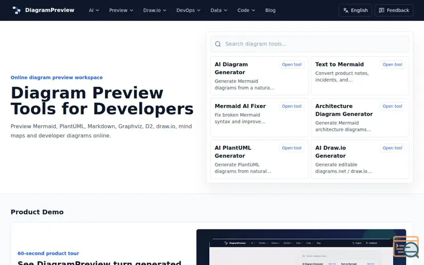Image resolution: width=424 pixels, height=265 pixels.
Task: Open the DevOps dropdown menu
Action: pyautogui.click(x=189, y=10)
